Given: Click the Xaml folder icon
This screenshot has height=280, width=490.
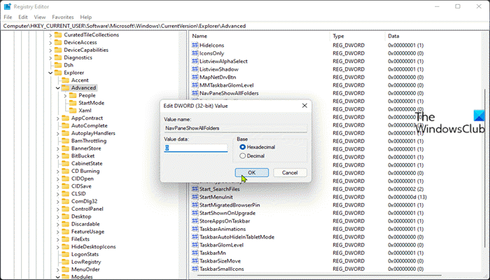Looking at the screenshot, I should point(73,111).
